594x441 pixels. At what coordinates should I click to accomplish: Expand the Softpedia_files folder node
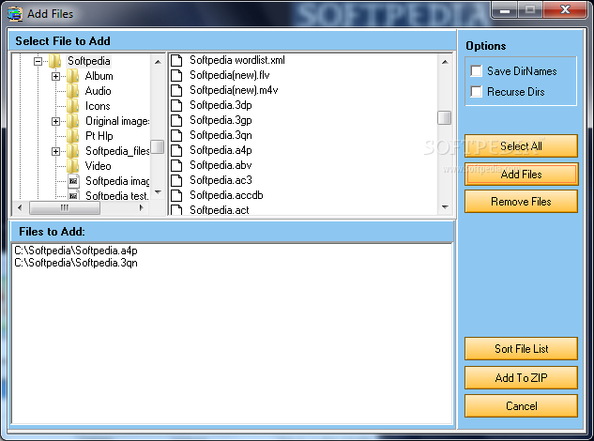point(55,151)
